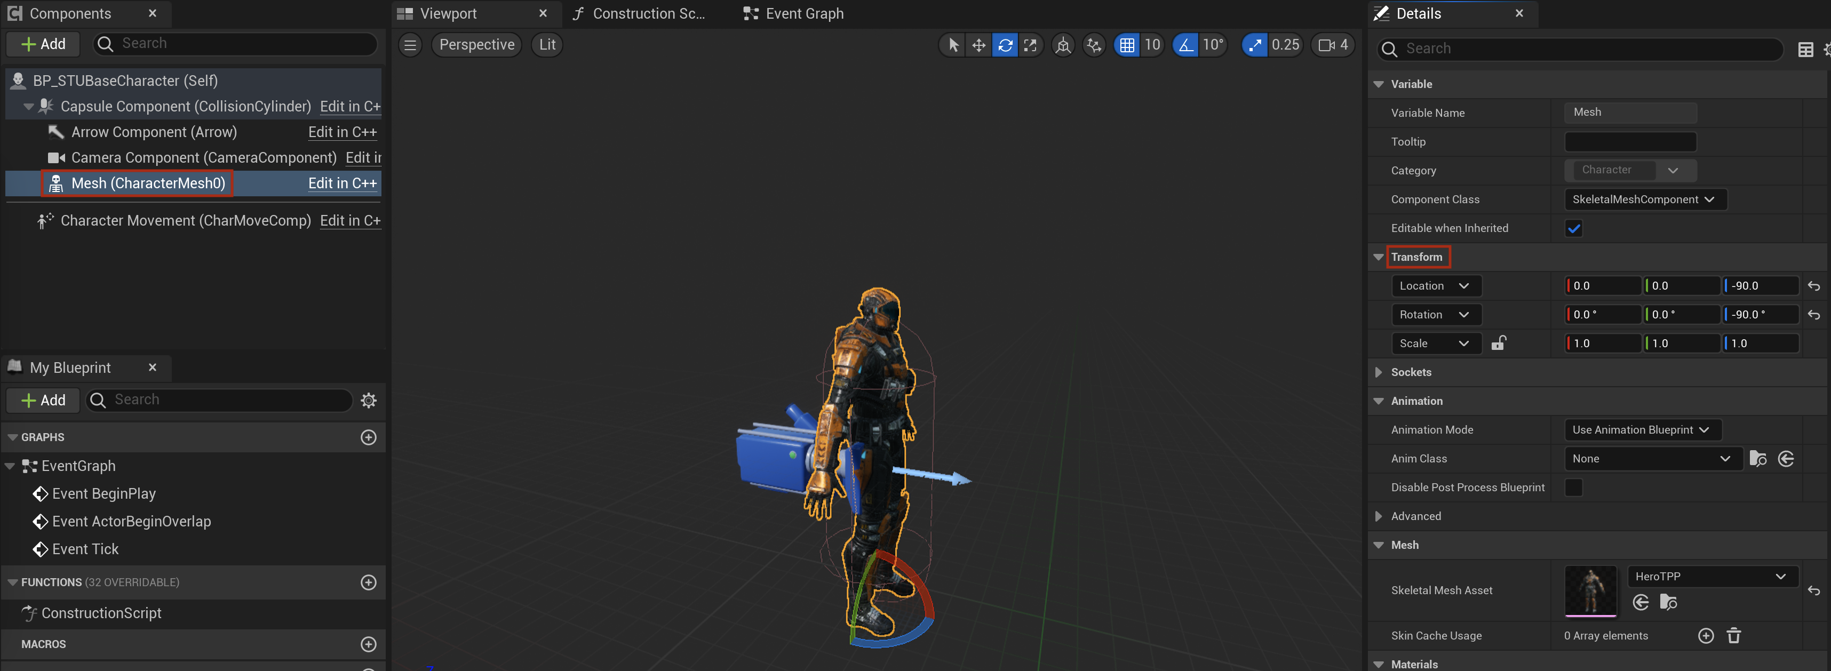Click the HeroTPP skeletal mesh thumbnail

[x=1591, y=590]
